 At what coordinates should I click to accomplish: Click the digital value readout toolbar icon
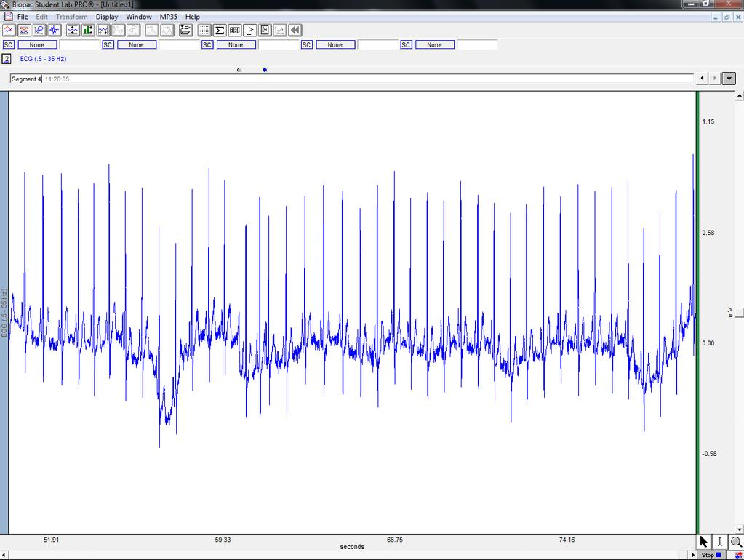pos(234,31)
